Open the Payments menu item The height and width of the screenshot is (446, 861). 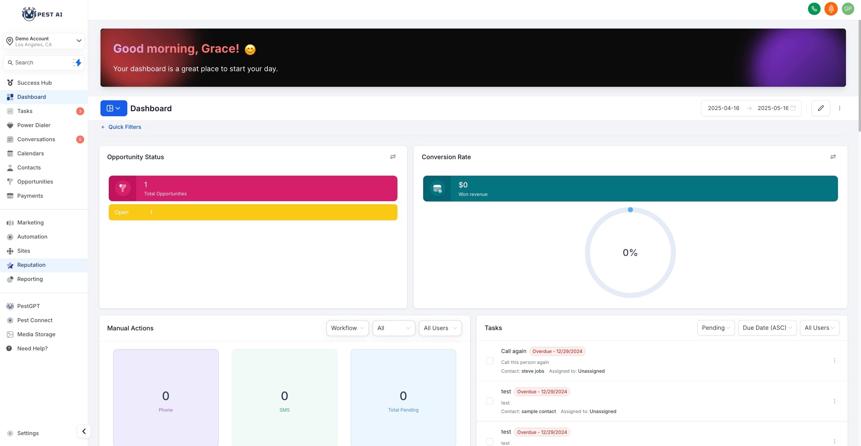point(44,196)
